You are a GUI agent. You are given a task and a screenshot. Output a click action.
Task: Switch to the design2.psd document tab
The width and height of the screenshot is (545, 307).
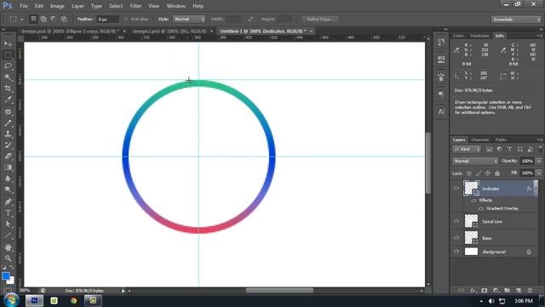click(x=169, y=31)
